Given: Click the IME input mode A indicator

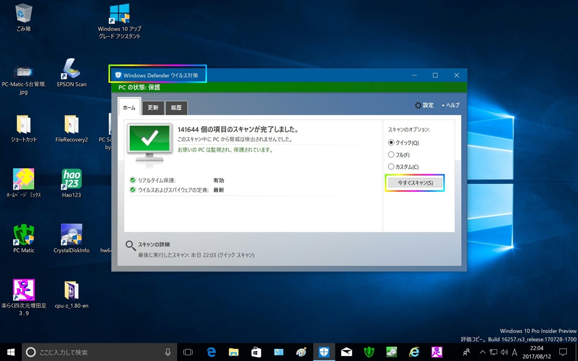Looking at the screenshot, I should pyautogui.click(x=515, y=352).
